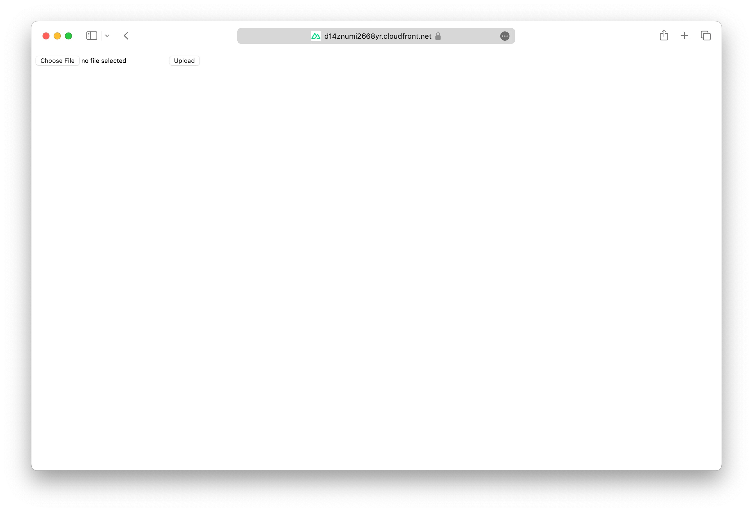Click the site options ellipsis icon

pyautogui.click(x=505, y=36)
